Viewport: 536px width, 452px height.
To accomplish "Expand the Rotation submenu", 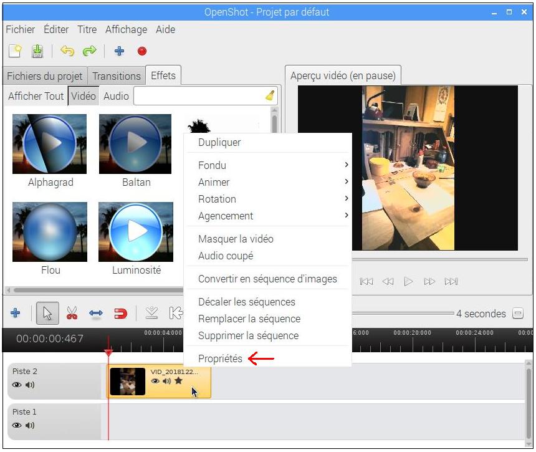I will tap(269, 199).
